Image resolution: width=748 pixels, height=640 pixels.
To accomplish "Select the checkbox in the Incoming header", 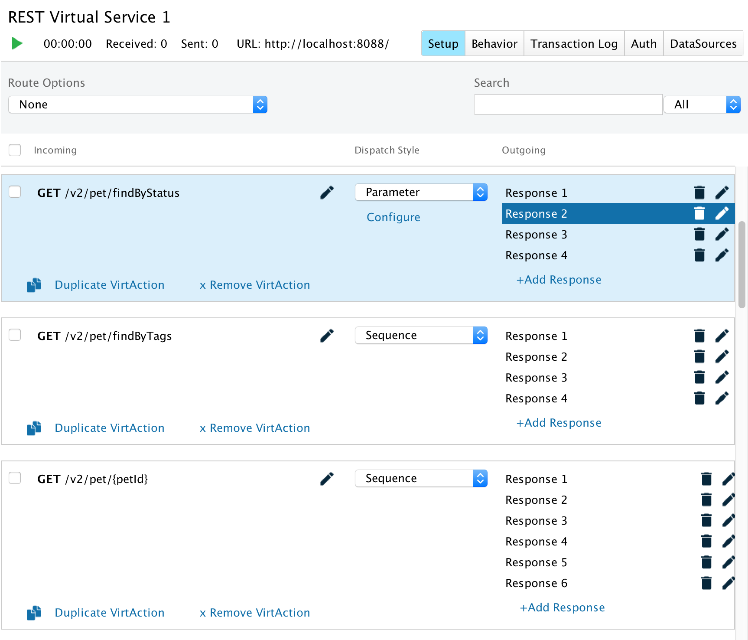I will coord(15,150).
